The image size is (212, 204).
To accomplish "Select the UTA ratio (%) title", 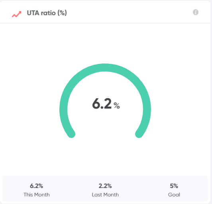I will [47, 13].
